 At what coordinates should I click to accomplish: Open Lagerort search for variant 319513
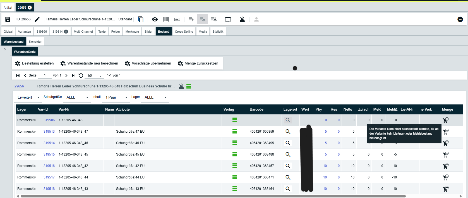pos(288,132)
